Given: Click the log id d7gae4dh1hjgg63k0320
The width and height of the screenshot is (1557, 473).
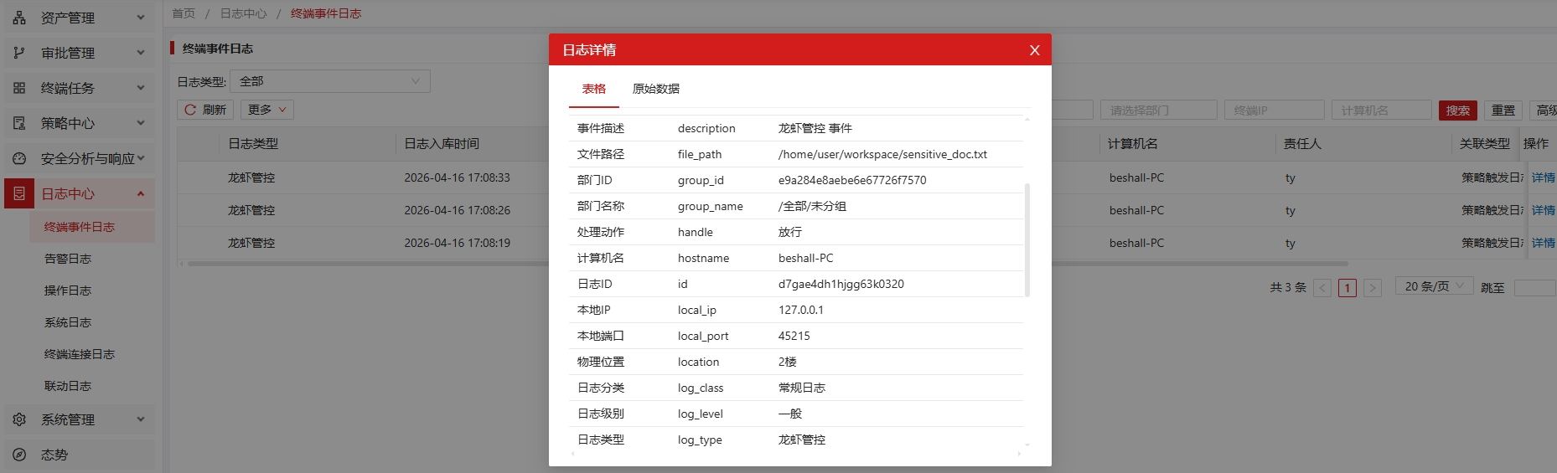Looking at the screenshot, I should tap(841, 284).
